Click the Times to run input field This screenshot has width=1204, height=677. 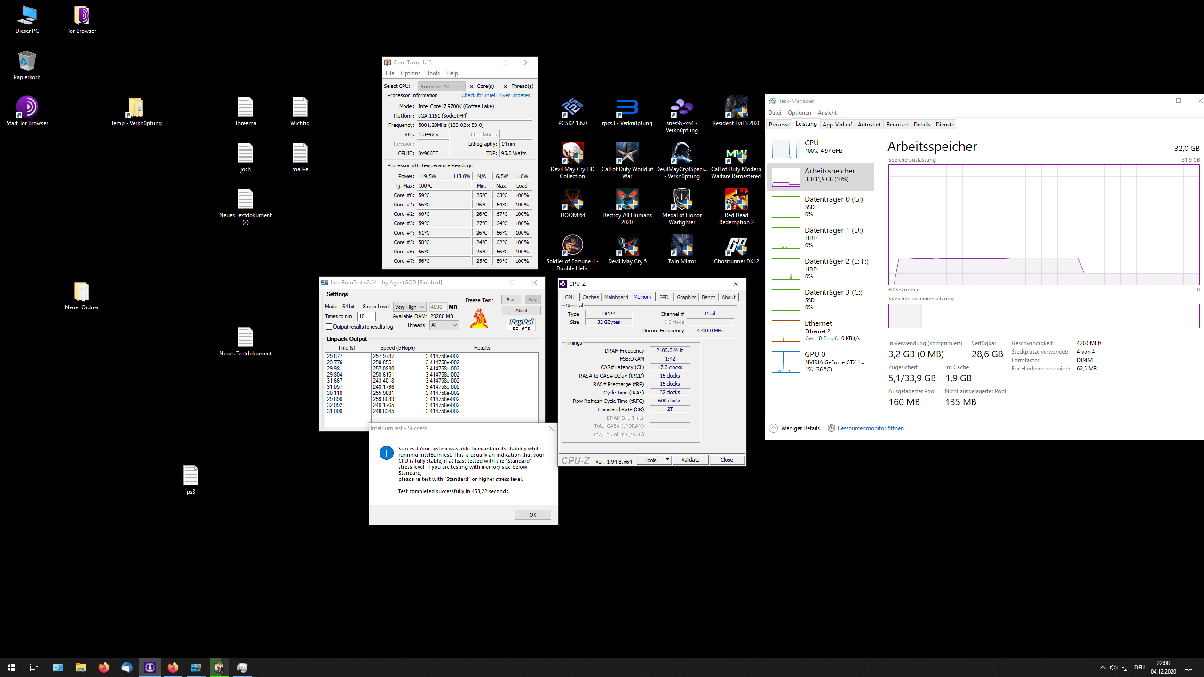coord(366,316)
